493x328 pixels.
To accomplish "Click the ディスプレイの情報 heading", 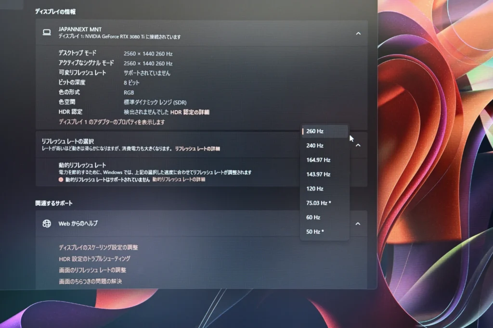I will [x=55, y=12].
